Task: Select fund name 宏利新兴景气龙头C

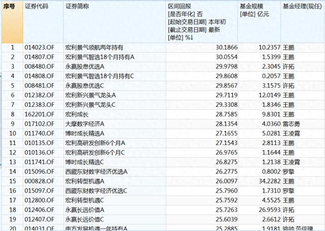Action: click(90, 105)
